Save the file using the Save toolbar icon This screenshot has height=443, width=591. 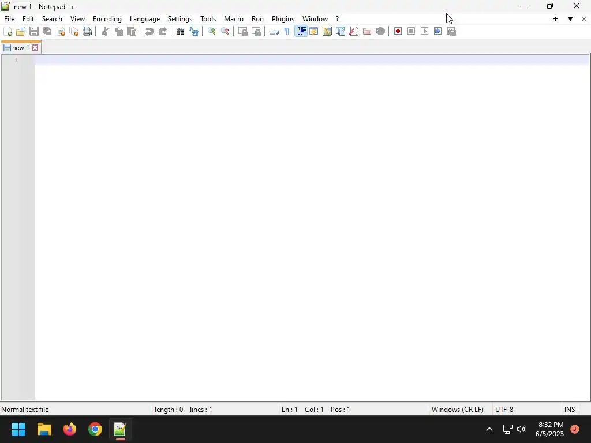click(34, 31)
